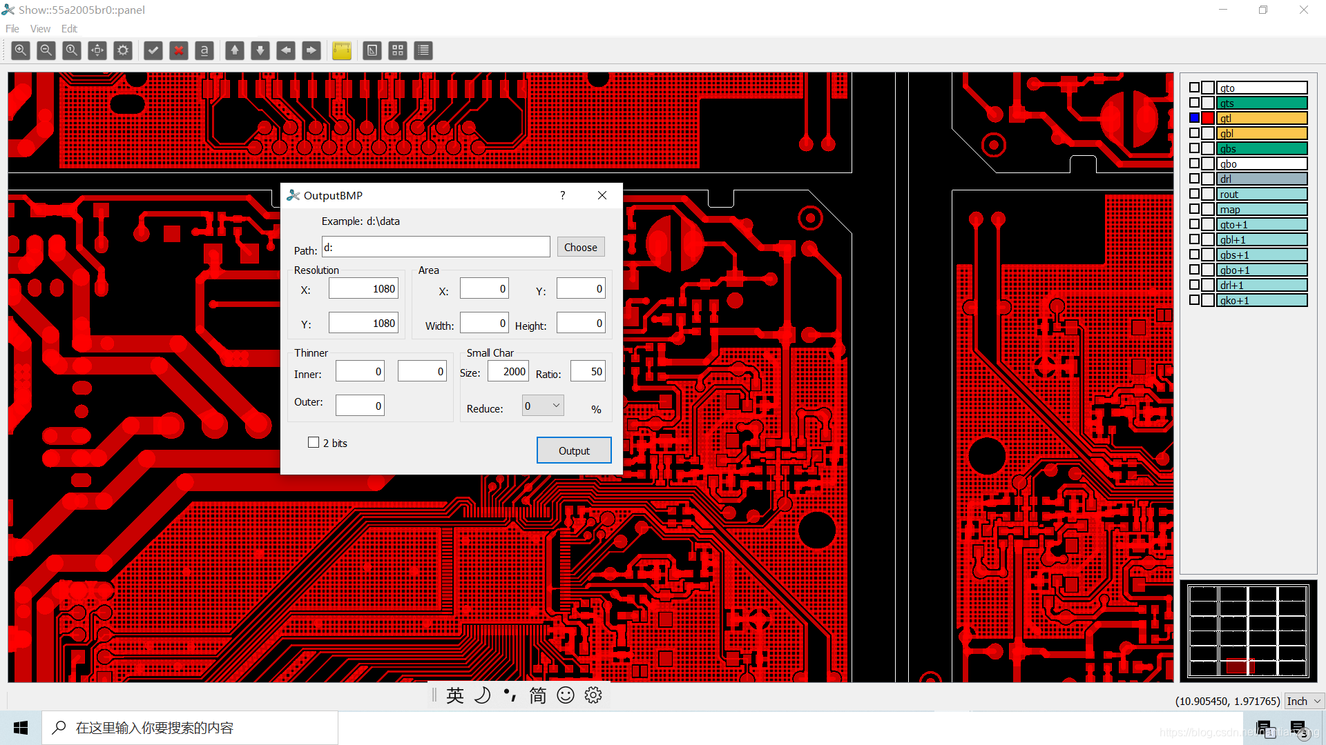Open the Reduce percentage dropdown
The height and width of the screenshot is (745, 1326).
tap(543, 406)
